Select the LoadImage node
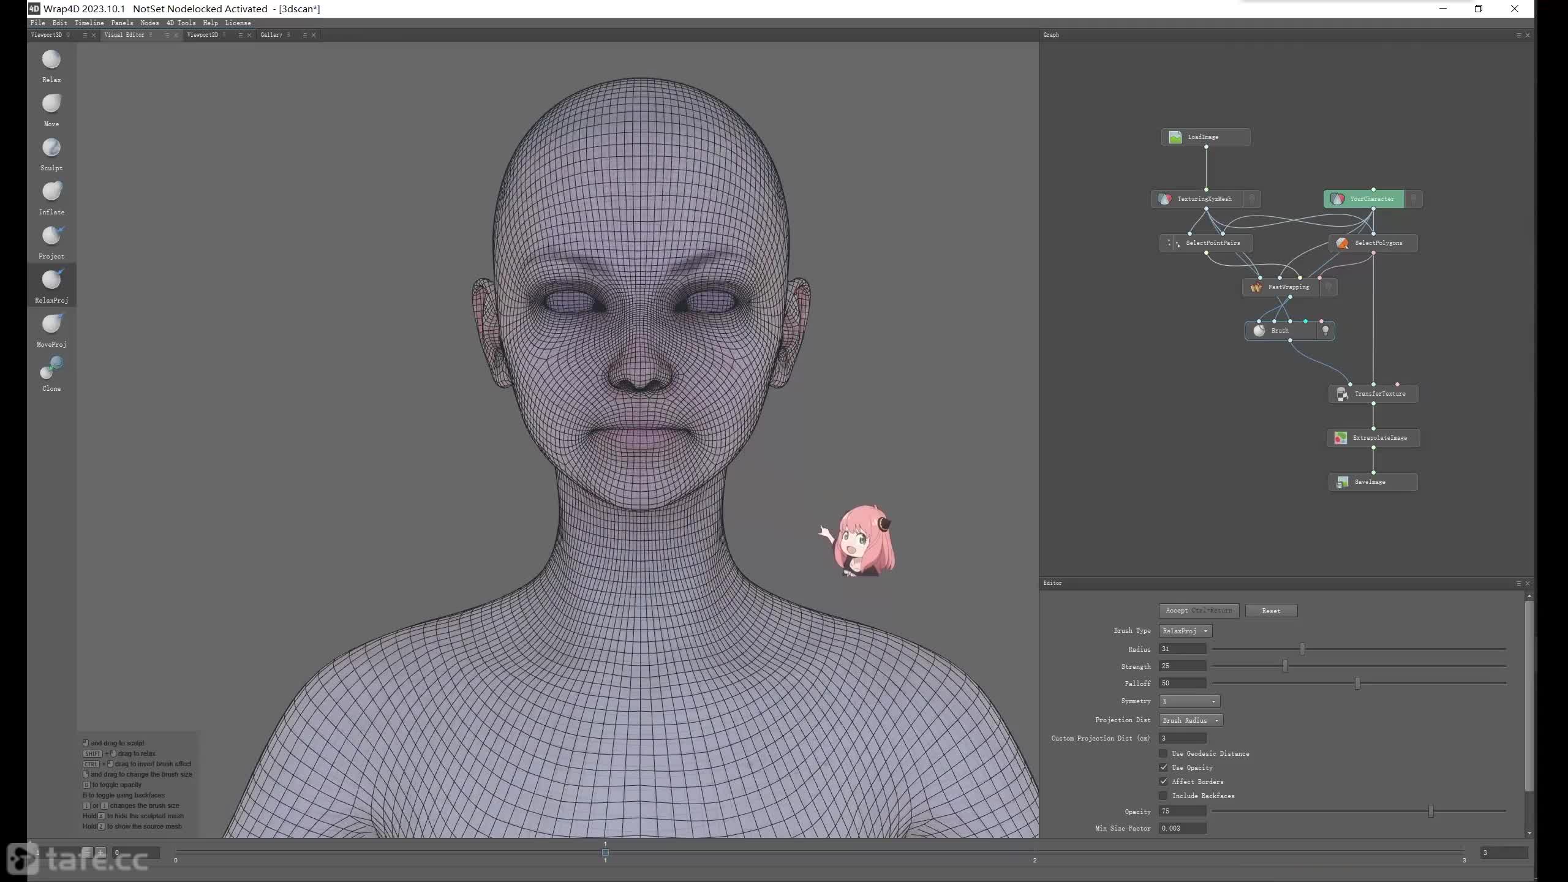 [1205, 137]
